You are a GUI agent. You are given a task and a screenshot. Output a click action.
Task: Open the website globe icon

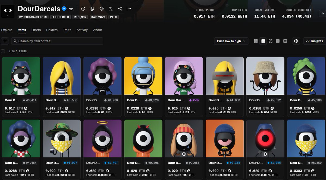(102, 9)
